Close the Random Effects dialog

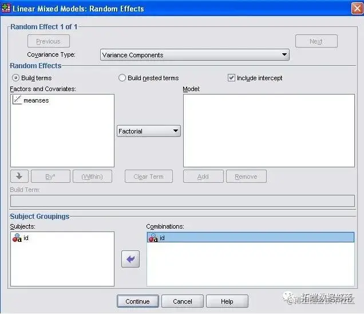click(x=357, y=9)
